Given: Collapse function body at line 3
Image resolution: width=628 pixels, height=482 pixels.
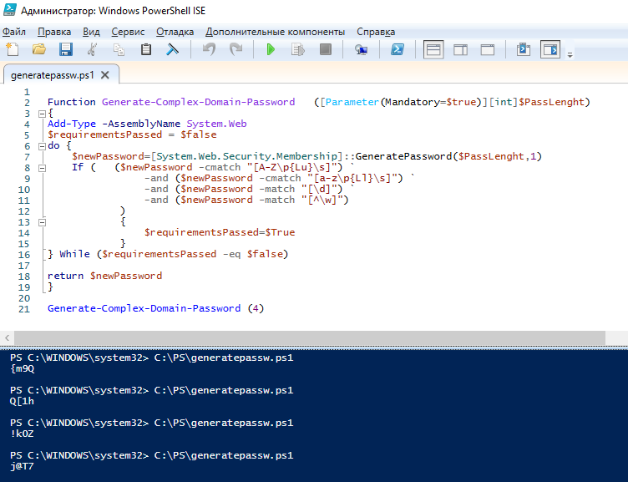Looking at the screenshot, I should pyautogui.click(x=42, y=114).
